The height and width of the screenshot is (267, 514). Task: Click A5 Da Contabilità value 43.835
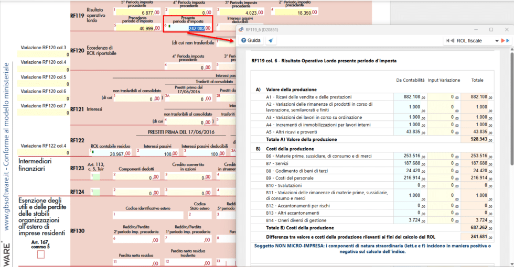410,132
